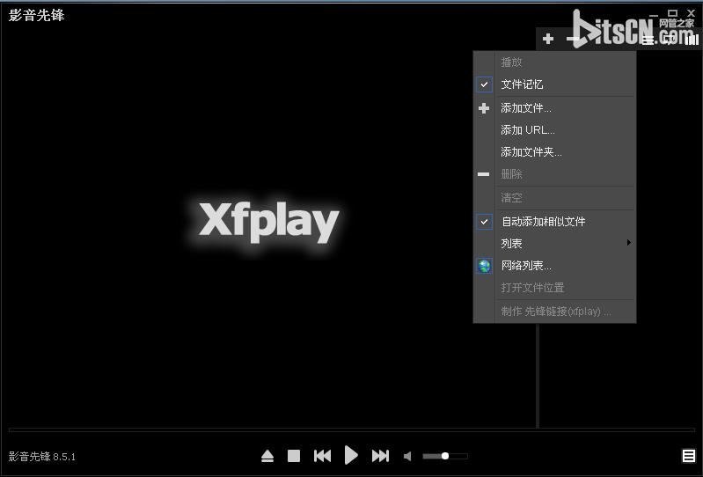
Task: Click the minus icon in playlist toolbar
Action: pyautogui.click(x=573, y=39)
